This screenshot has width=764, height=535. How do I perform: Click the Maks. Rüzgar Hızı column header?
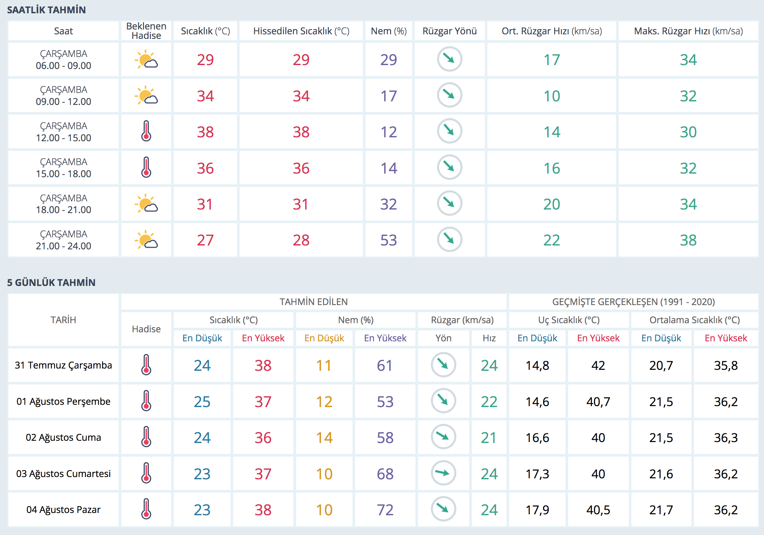coord(688,31)
